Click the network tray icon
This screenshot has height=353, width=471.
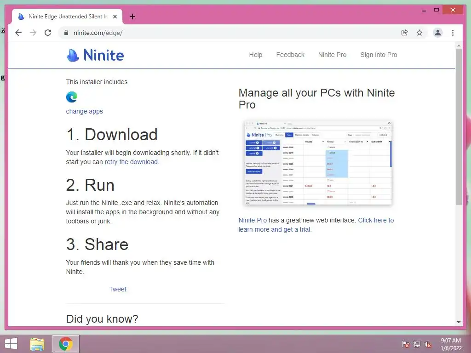point(417,344)
